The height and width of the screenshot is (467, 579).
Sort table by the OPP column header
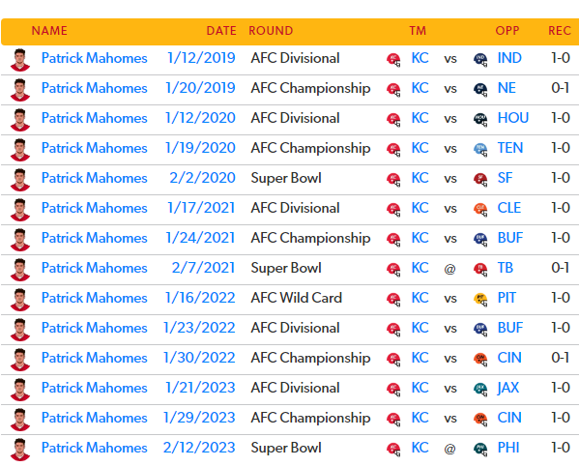pyautogui.click(x=507, y=31)
